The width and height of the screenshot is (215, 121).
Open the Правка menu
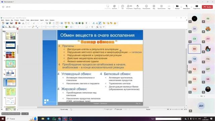click(7, 20)
